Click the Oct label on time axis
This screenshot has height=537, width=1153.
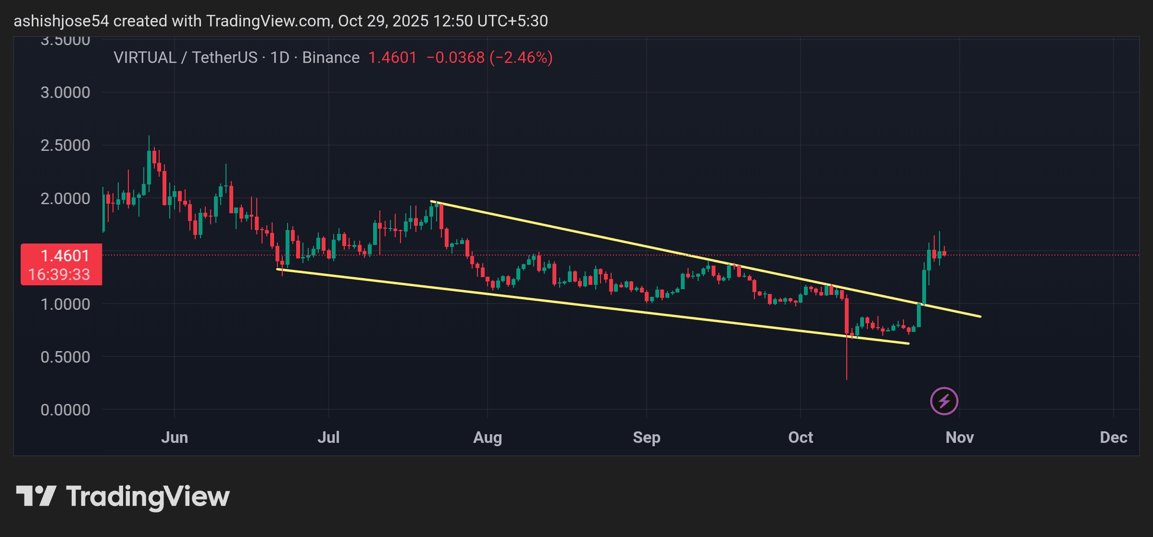click(x=800, y=437)
